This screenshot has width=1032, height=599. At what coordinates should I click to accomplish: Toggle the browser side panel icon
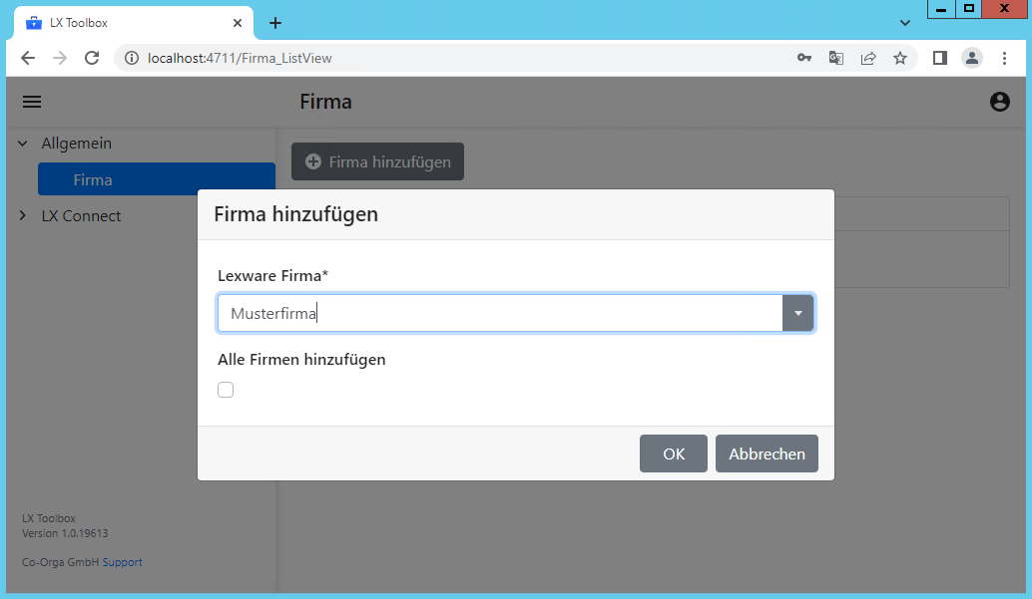pos(939,58)
